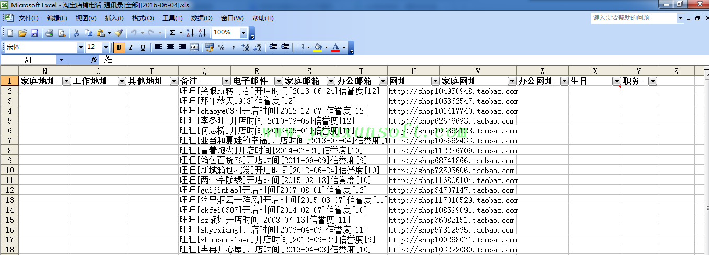Sort ascending A to Z
The height and width of the screenshot is (255, 709).
coord(190,33)
